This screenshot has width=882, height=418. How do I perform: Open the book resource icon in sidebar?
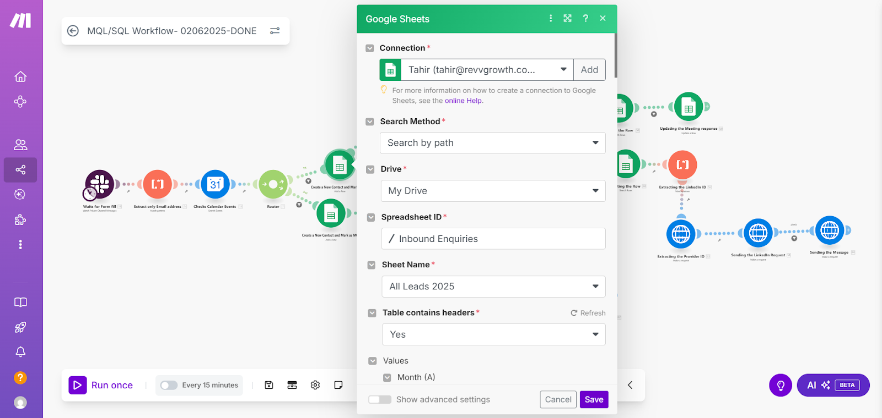pos(20,302)
